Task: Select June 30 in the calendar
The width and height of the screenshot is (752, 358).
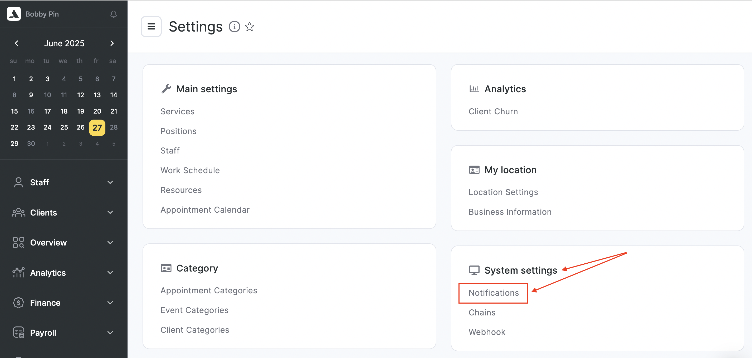Action: point(31,144)
